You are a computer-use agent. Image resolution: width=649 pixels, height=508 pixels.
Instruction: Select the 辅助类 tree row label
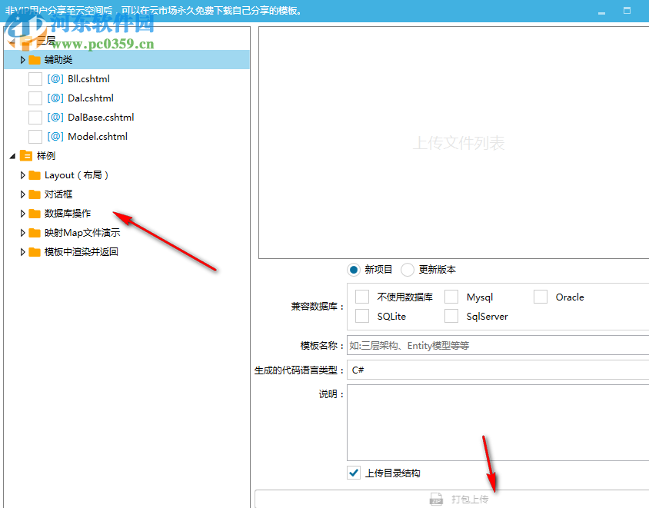pyautogui.click(x=58, y=60)
